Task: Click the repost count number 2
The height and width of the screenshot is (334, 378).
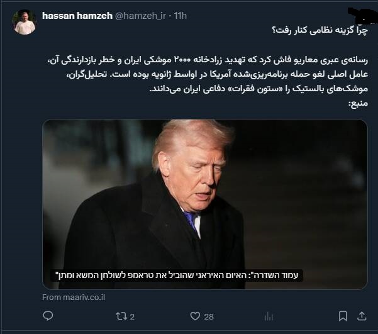Action: point(132,316)
